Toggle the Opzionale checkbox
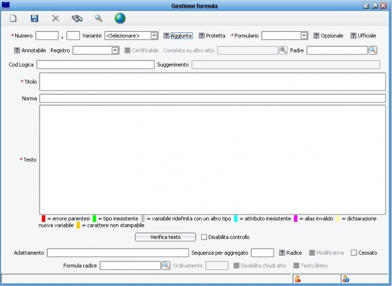This screenshot has height=286, width=392. (316, 36)
